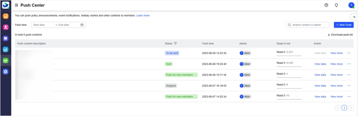This screenshot has height=116, width=358.
Task: View data for the Sent push
Action: pos(320,64)
